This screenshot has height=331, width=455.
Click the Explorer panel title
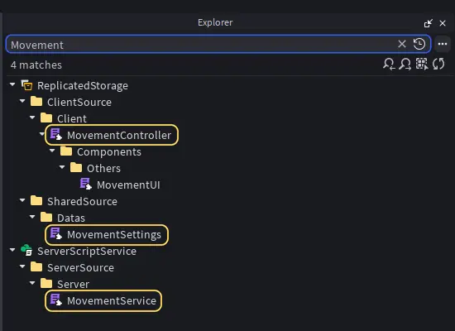[215, 22]
